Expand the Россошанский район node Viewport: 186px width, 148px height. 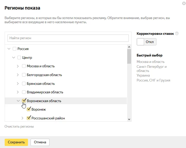[22, 118]
